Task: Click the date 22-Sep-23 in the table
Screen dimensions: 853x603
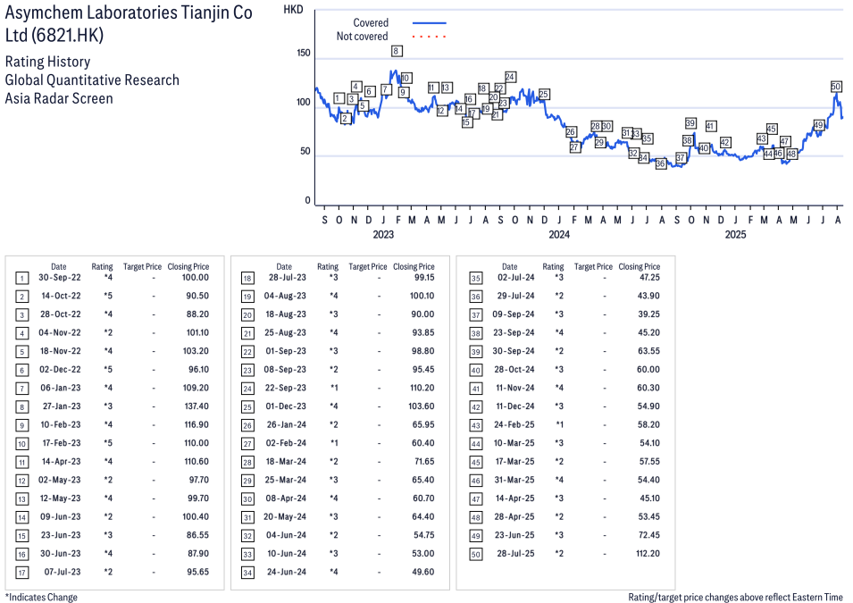Action: click(285, 388)
